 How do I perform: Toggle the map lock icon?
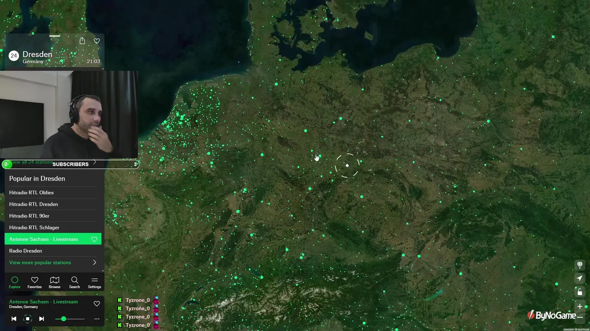[580, 292]
